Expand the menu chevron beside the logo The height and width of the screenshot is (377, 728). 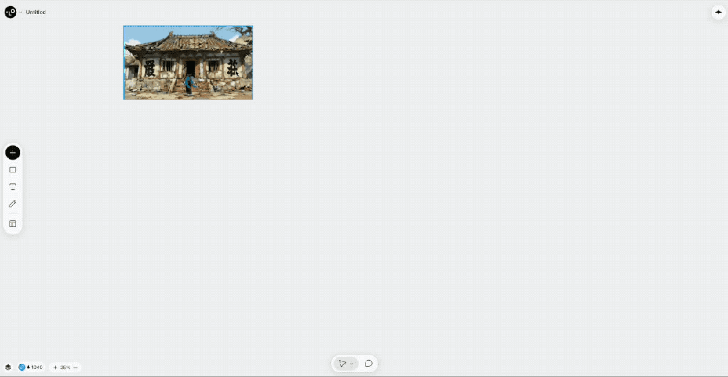[x=20, y=12]
